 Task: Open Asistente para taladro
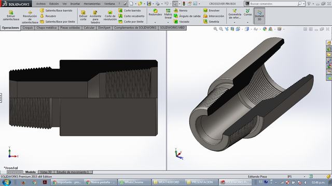pyautogui.click(x=95, y=17)
